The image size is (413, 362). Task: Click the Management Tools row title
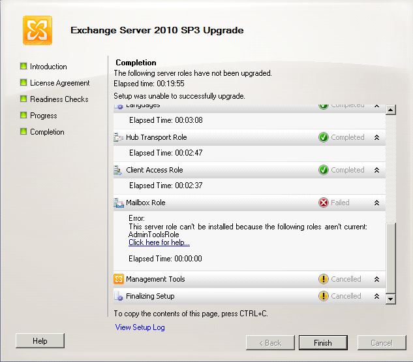pyautogui.click(x=155, y=279)
